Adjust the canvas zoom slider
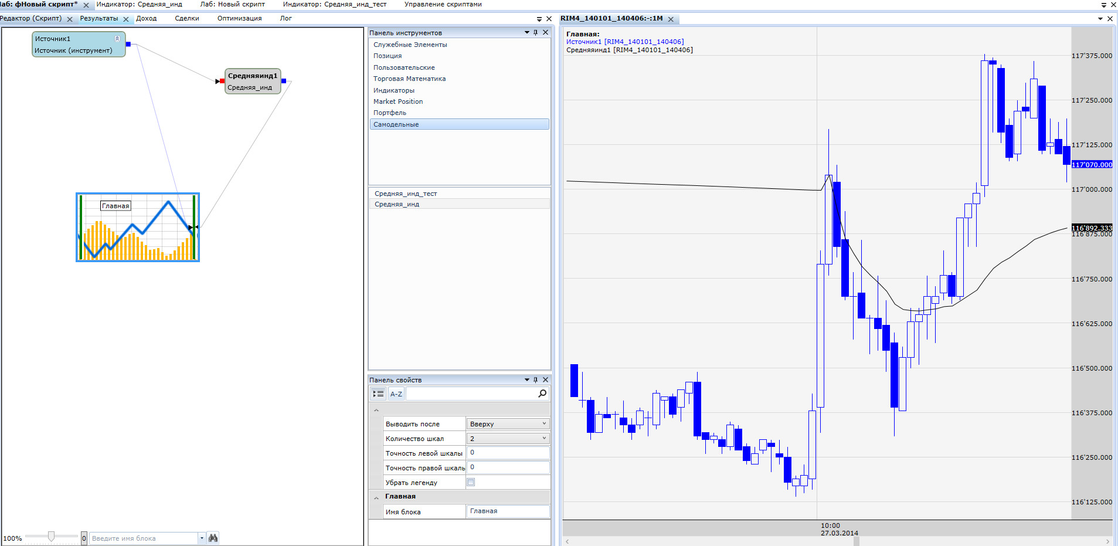 pyautogui.click(x=52, y=537)
